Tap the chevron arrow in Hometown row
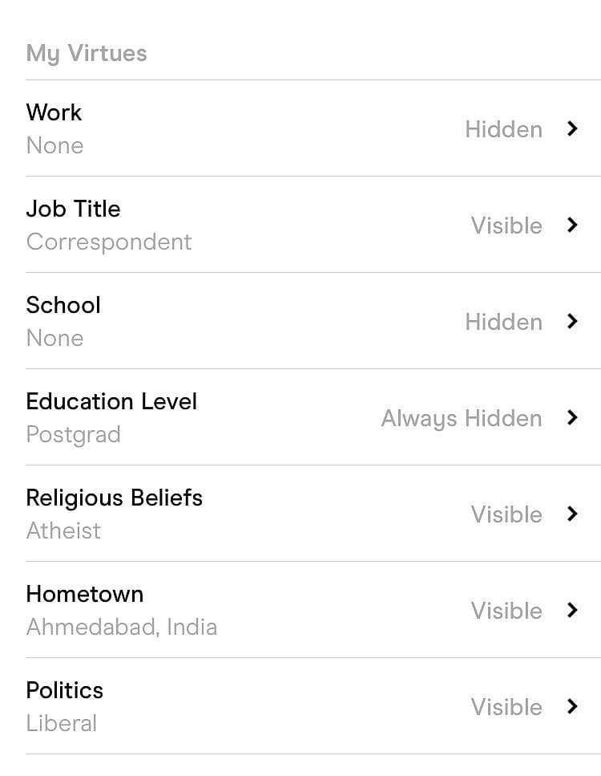The width and height of the screenshot is (601, 776). (572, 610)
